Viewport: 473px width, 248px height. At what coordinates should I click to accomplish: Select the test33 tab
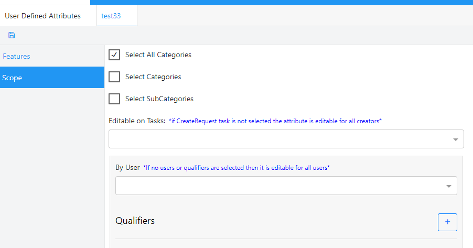[111, 16]
